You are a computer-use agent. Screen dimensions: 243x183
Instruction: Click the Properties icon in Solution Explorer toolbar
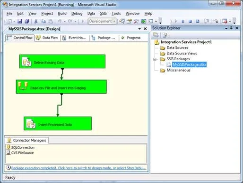tap(165, 35)
